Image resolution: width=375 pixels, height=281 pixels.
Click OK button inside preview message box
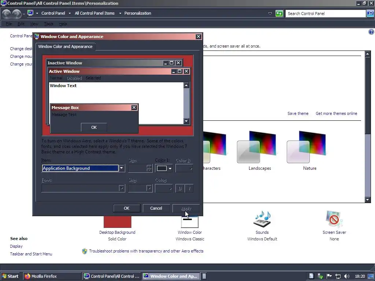click(94, 127)
